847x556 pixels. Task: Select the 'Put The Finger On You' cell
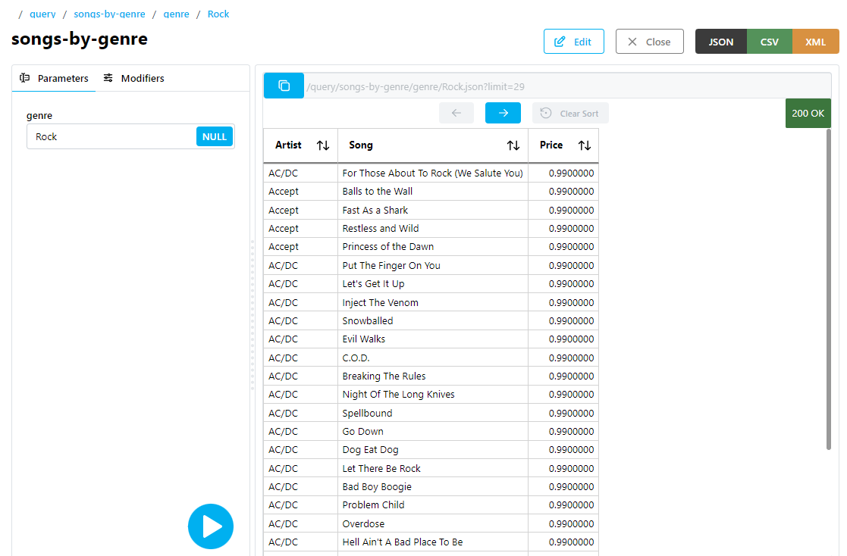(x=433, y=266)
